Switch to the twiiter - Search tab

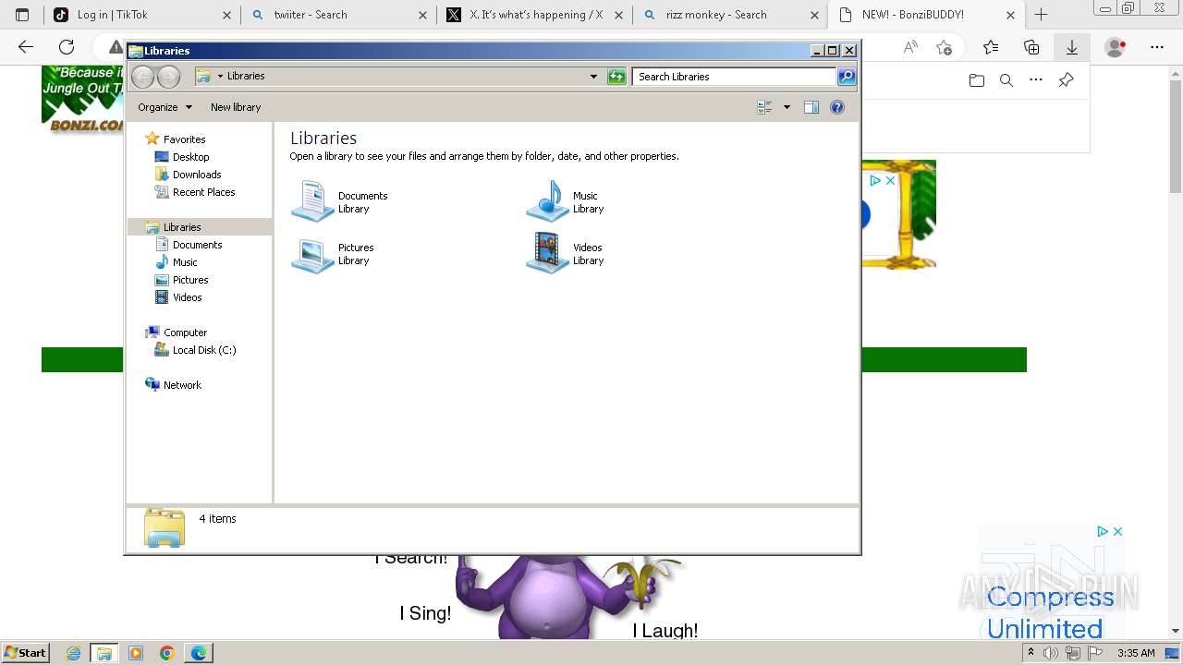[337, 15]
